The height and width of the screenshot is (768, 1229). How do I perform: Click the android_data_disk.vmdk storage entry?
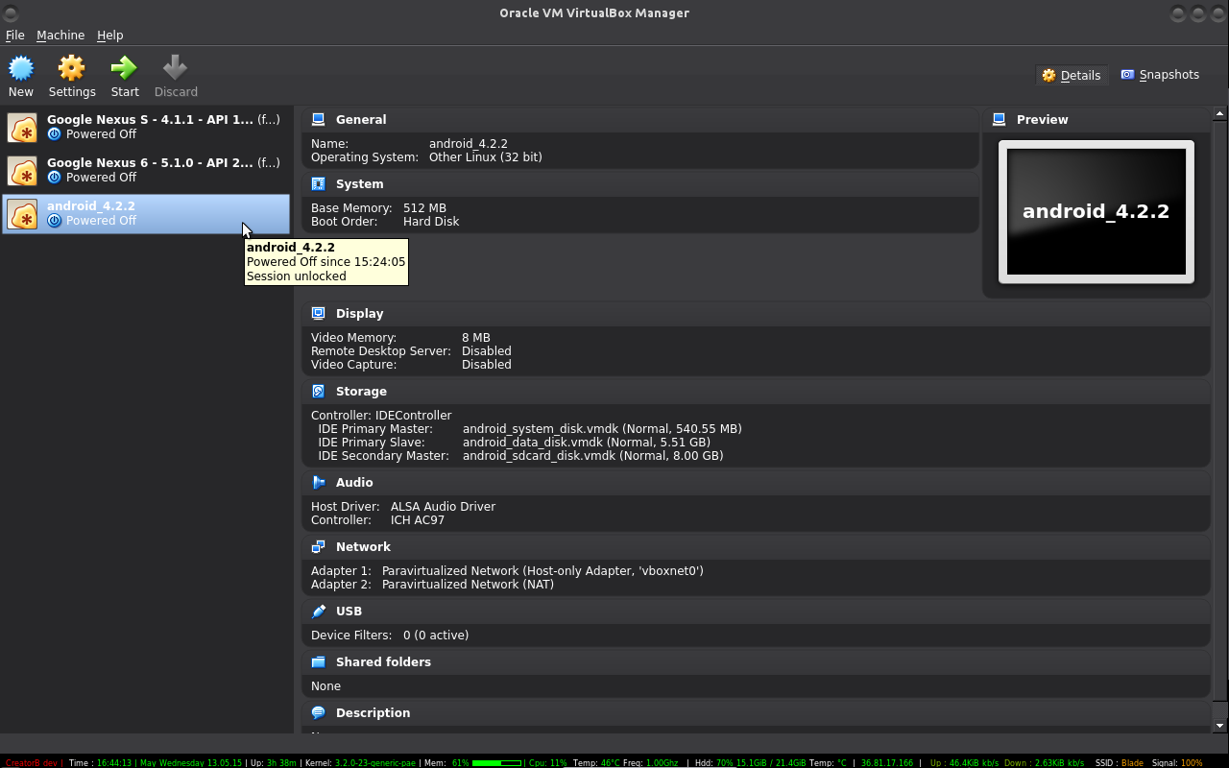pos(587,443)
